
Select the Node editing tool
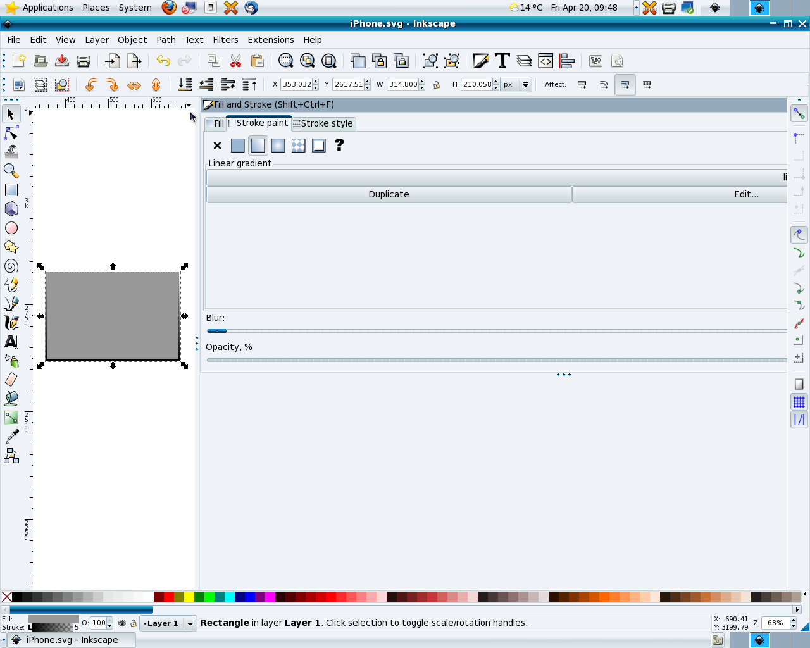[11, 133]
